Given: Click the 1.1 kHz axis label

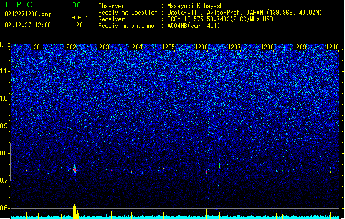Looking at the screenshot, I should 5,71.
